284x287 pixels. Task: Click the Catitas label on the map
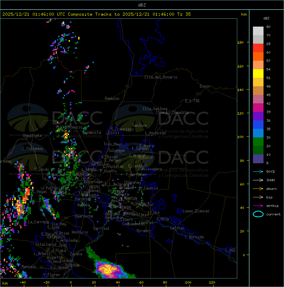click(x=177, y=228)
